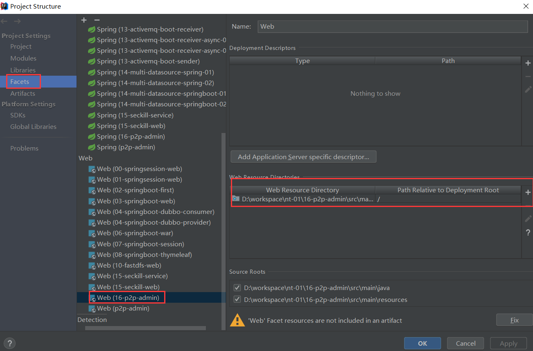Image resolution: width=533 pixels, height=351 pixels.
Task: Select Spring (14-multi-datasource-spring-02) facet
Action: [155, 83]
